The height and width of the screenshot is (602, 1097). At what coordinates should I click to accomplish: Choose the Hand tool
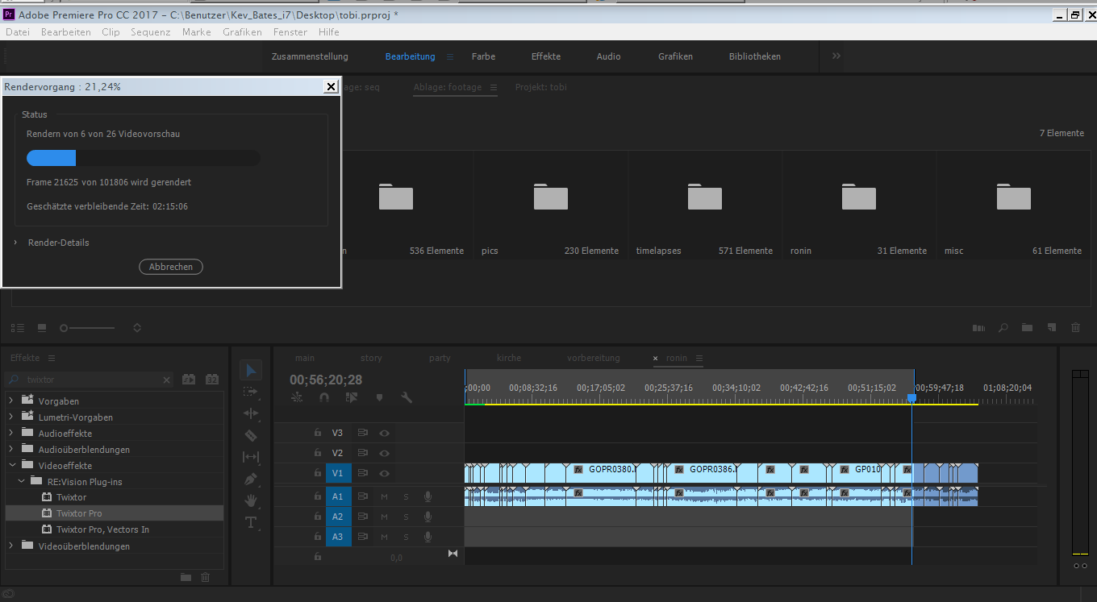(251, 500)
